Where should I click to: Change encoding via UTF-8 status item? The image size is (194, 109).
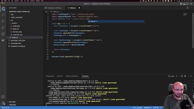pos(156,108)
